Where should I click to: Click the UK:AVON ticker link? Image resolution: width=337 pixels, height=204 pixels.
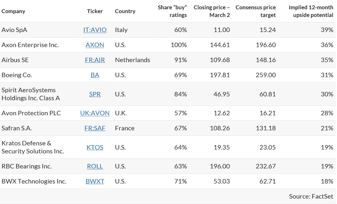[95, 113]
